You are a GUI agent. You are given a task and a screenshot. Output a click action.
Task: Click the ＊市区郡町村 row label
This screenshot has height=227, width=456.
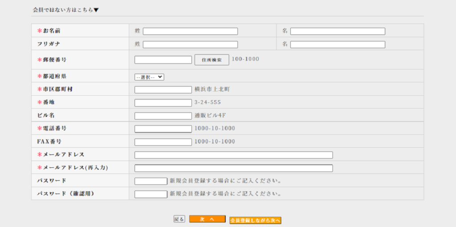point(55,89)
